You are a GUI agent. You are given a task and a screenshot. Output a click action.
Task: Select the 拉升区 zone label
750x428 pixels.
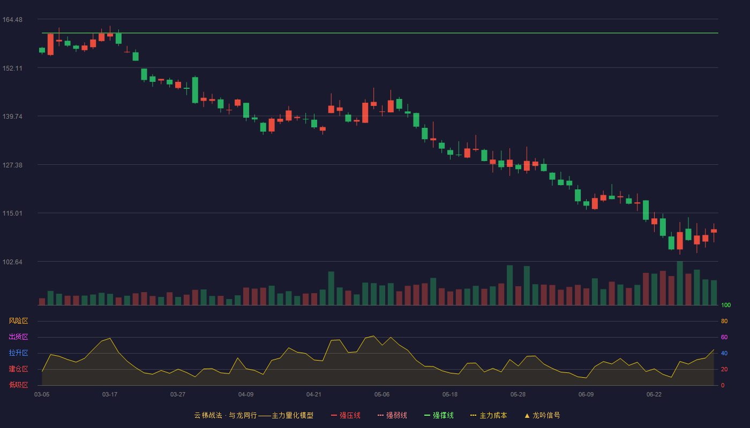[18, 353]
